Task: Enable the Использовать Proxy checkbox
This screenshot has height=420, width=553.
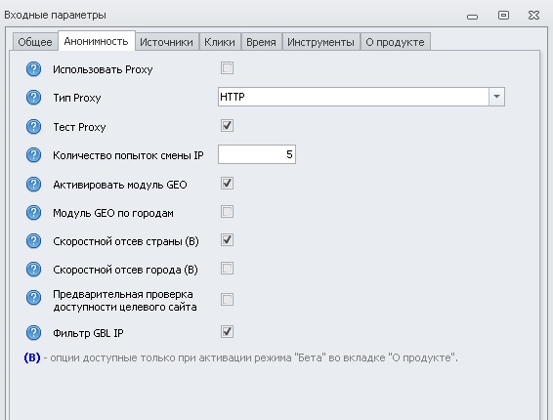Action: click(x=227, y=68)
